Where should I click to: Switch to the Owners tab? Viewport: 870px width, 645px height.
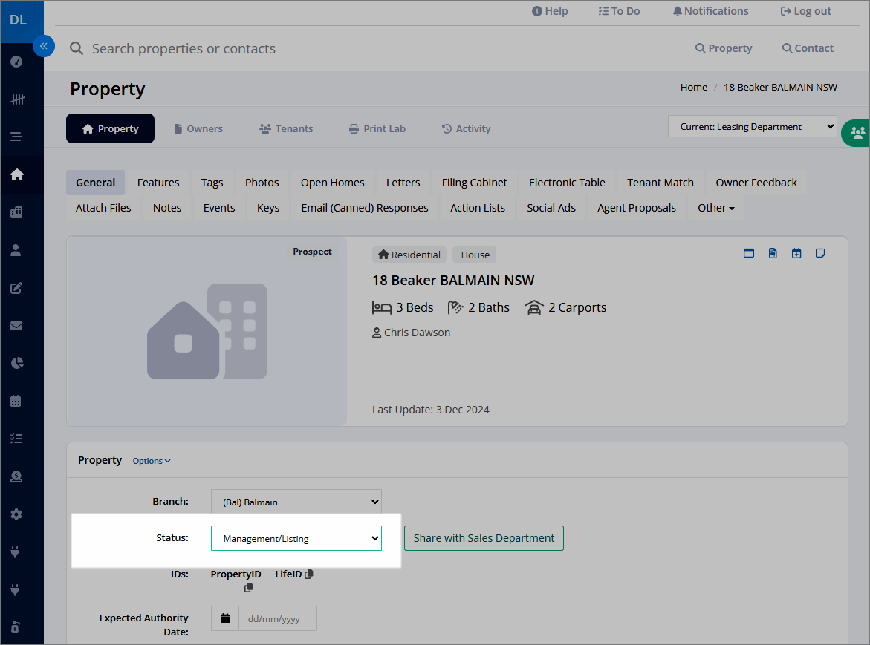[x=198, y=128]
